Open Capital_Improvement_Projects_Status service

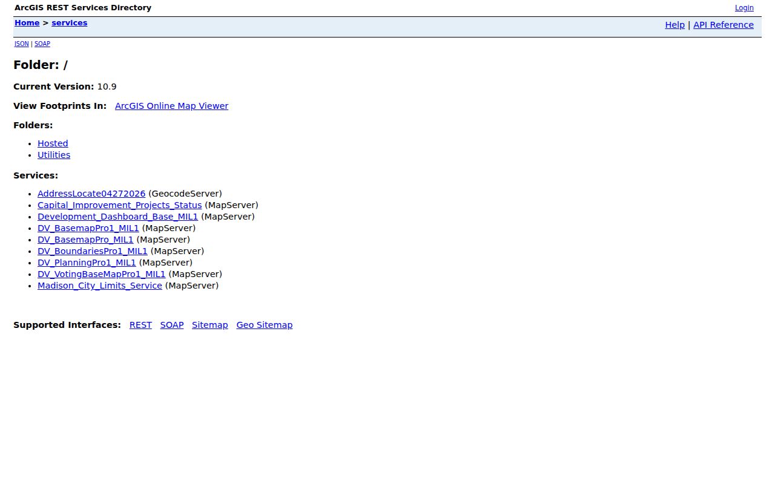point(119,205)
